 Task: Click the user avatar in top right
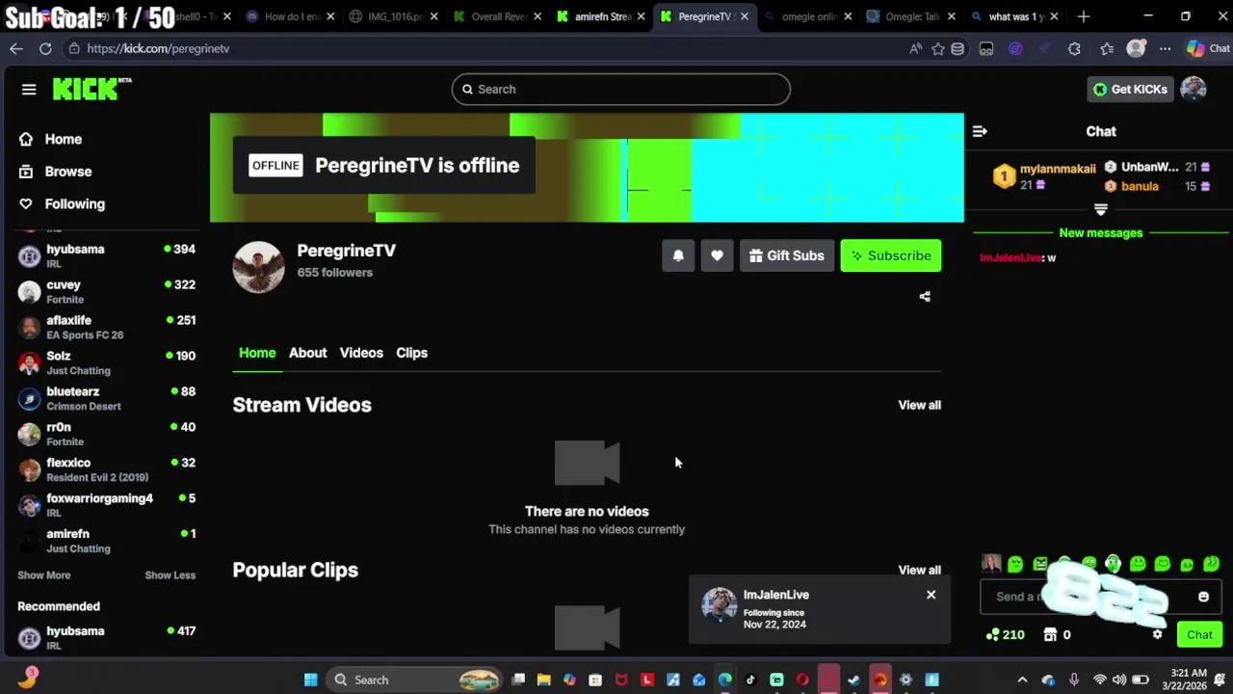(x=1194, y=89)
